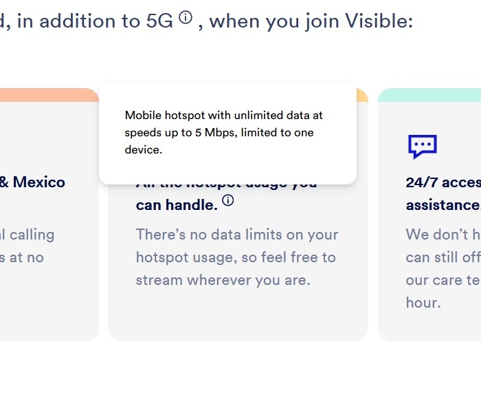
Task: Click the info icon after "can handle."
Action: (228, 200)
